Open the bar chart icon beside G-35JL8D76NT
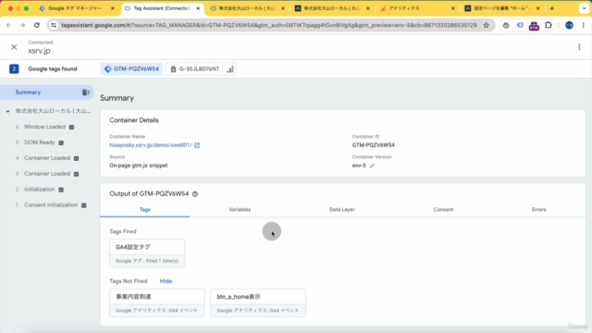The height and width of the screenshot is (333, 592). [230, 69]
